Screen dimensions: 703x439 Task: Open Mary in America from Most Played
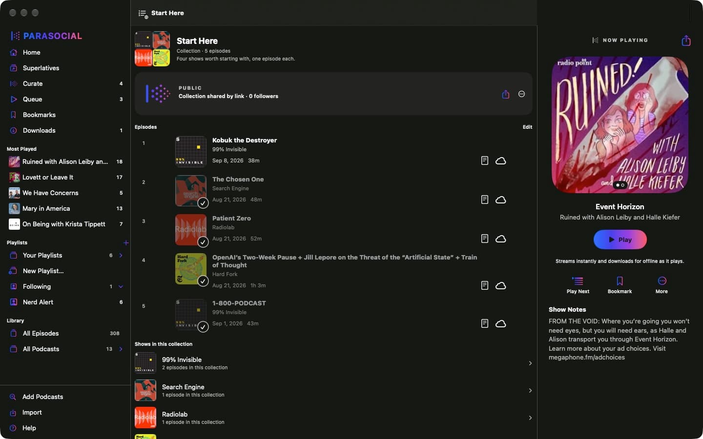tap(65, 208)
